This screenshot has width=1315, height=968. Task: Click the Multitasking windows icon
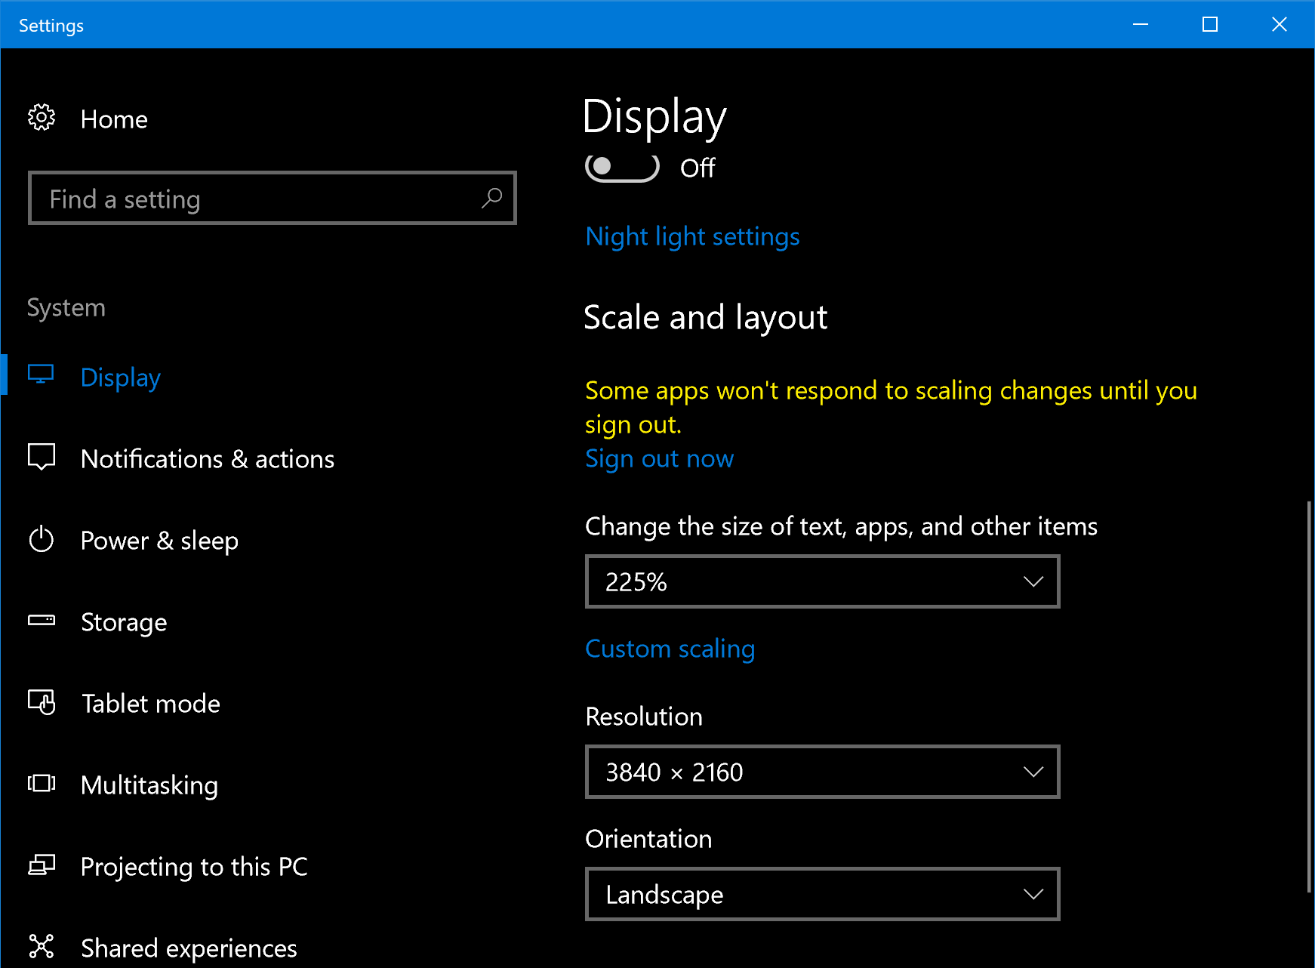click(42, 784)
